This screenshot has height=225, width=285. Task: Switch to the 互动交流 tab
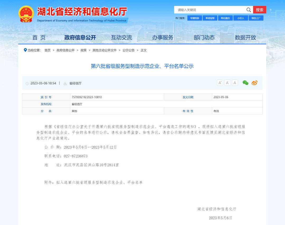tap(121, 38)
